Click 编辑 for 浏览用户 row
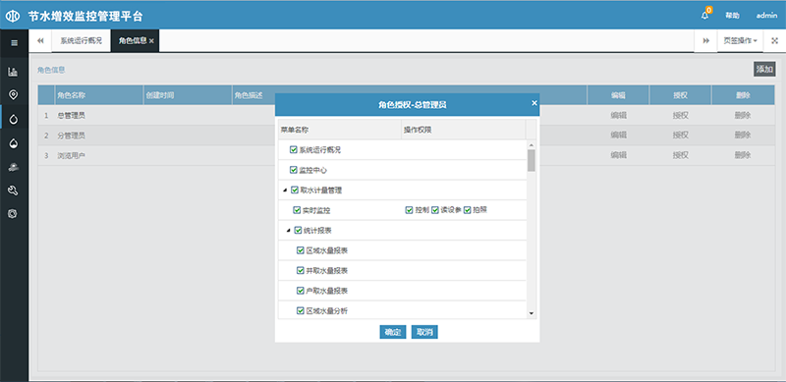786x382 pixels. pyautogui.click(x=618, y=155)
